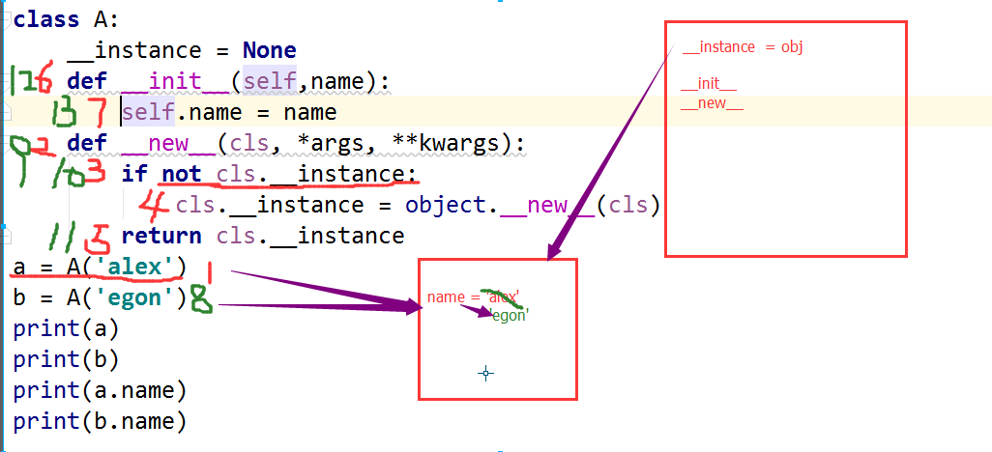Click the 'print(a.name)' statement
Viewport: 992px width, 452px height.
point(100,391)
